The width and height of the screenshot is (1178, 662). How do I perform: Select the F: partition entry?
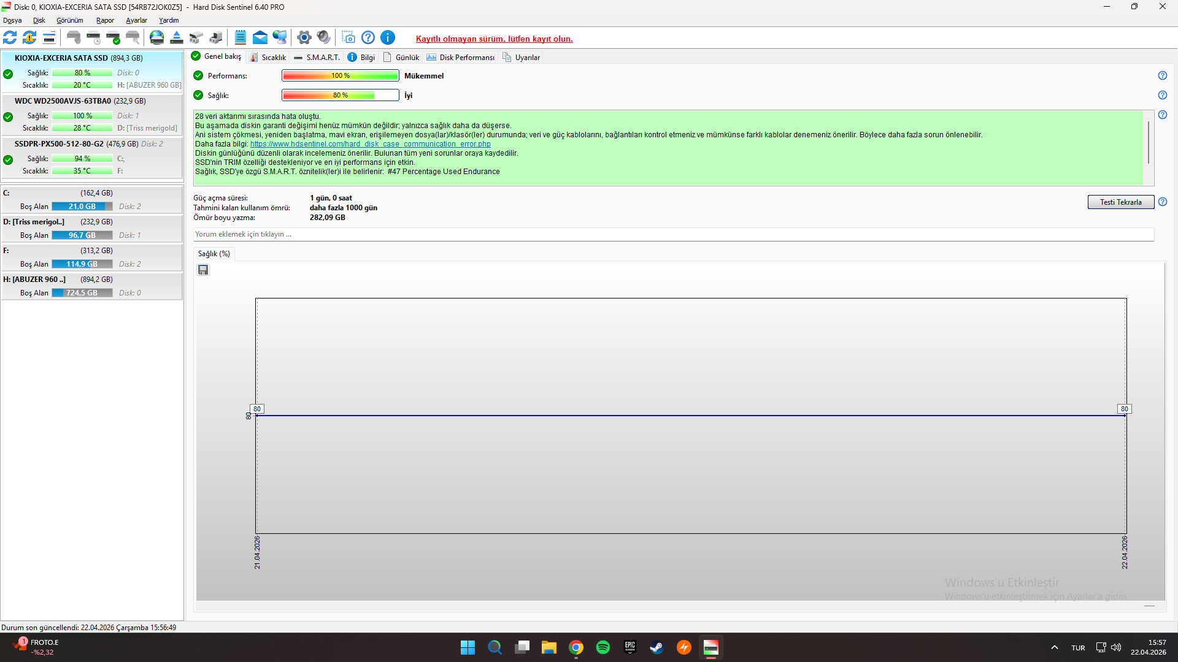(x=92, y=257)
